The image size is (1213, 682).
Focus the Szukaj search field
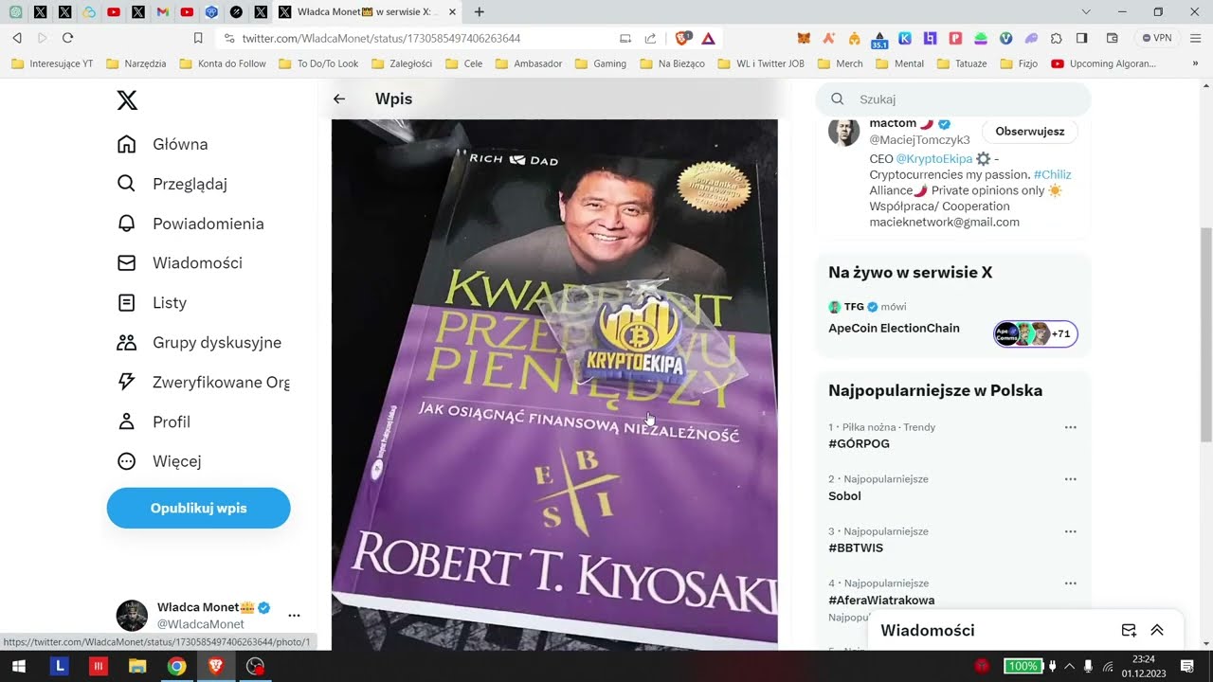[x=953, y=99]
